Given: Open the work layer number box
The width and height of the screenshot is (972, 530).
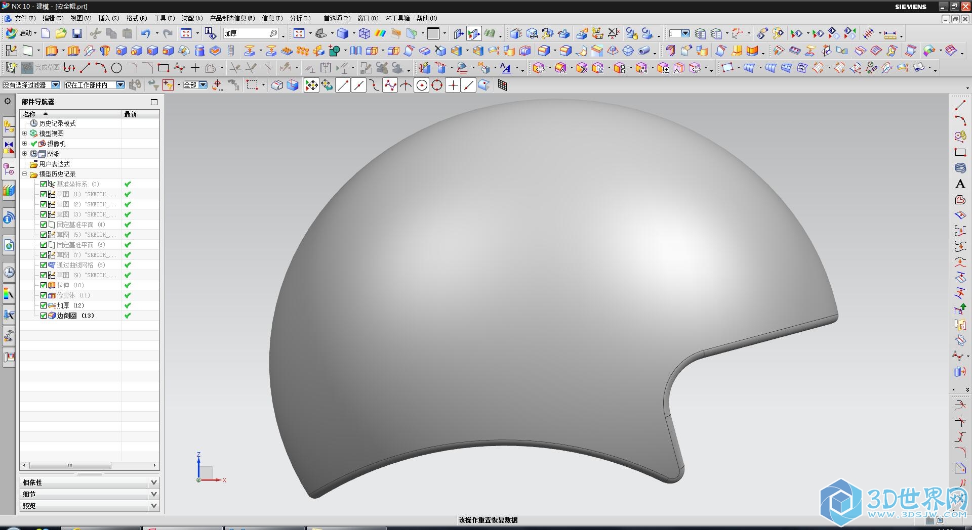Looking at the screenshot, I should [679, 33].
